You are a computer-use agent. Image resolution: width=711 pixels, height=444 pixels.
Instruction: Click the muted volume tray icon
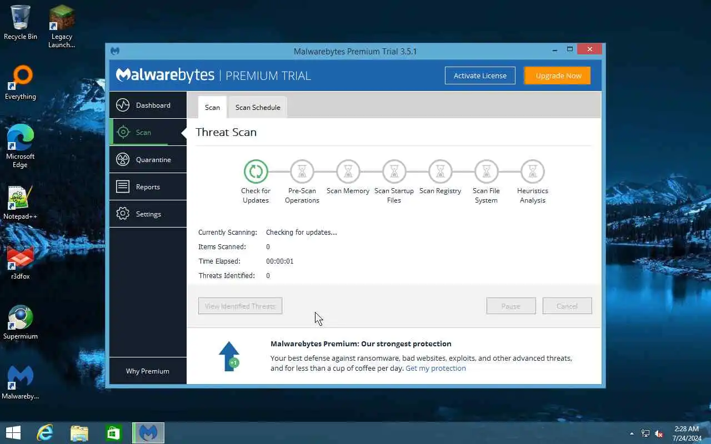point(659,433)
